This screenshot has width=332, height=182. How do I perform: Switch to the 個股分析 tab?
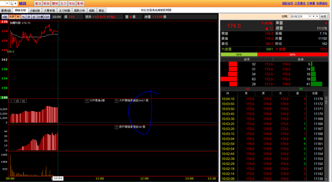79,11
